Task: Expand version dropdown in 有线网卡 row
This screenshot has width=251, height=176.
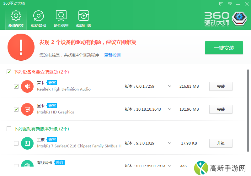Action: coord(170,166)
